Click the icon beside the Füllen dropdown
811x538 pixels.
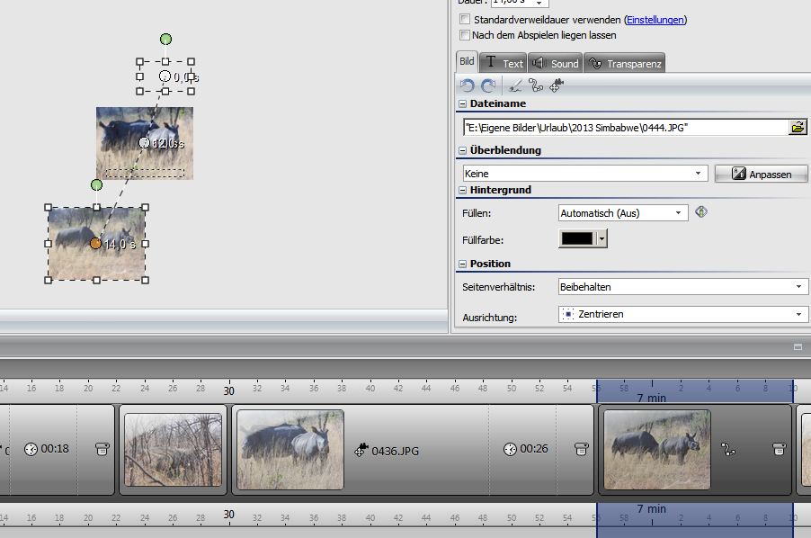point(702,212)
